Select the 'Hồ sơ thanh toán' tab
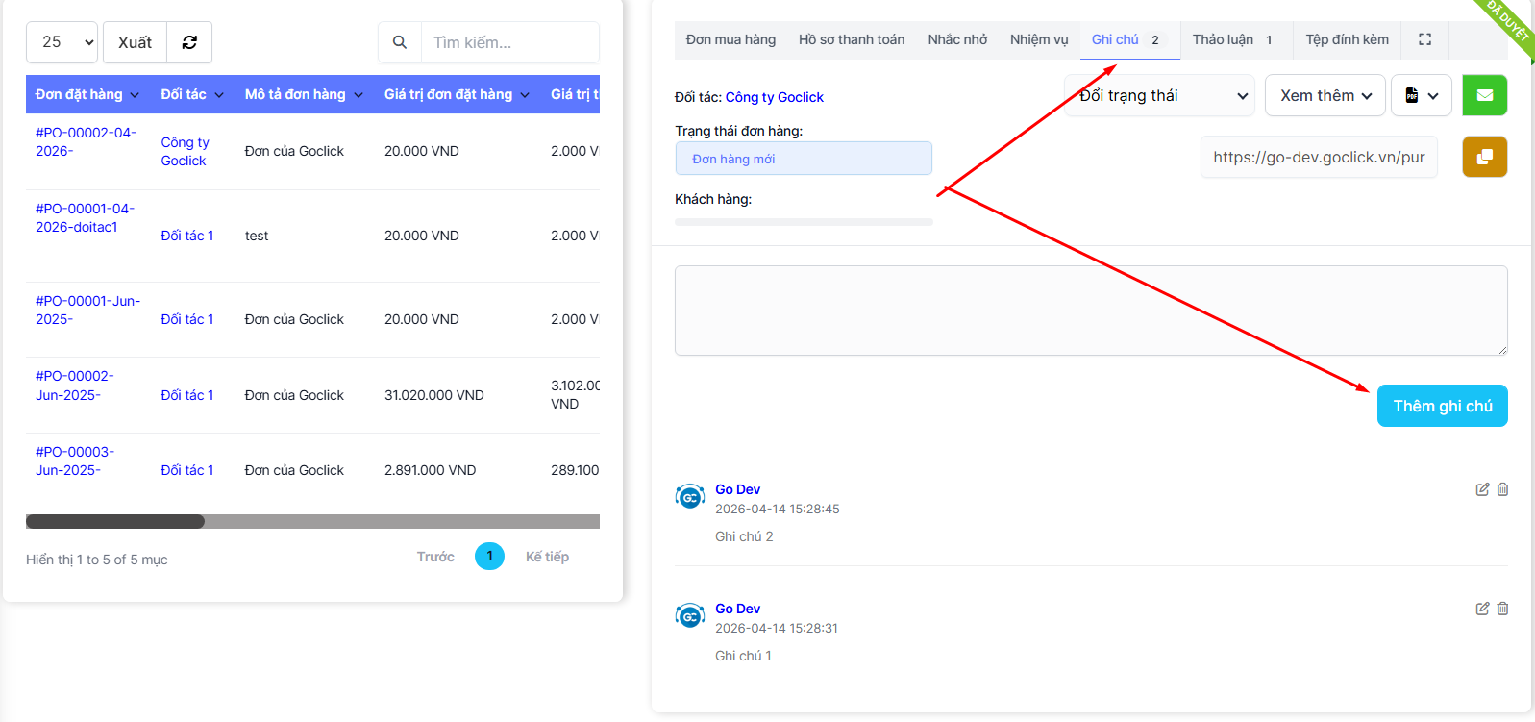The height and width of the screenshot is (722, 1535). tap(851, 39)
